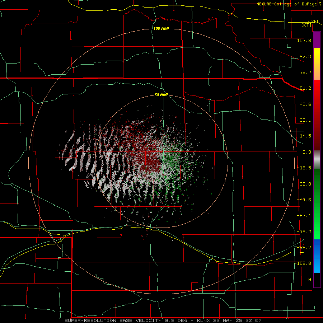The height and width of the screenshot is (323, 323).
Task: Select the -0.9 value on velocity scale
Action: (305, 152)
